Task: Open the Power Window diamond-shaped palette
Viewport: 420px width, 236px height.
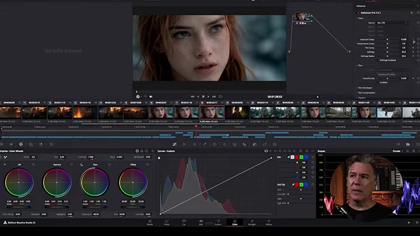Action: pos(215,144)
